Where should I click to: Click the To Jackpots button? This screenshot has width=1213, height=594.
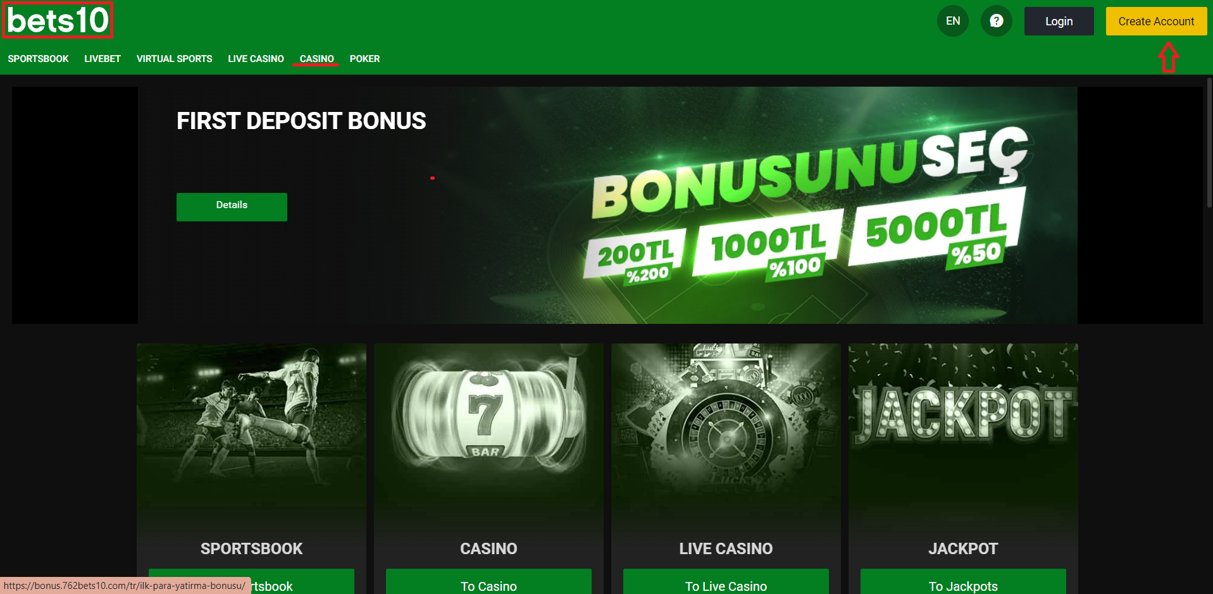pos(963,583)
